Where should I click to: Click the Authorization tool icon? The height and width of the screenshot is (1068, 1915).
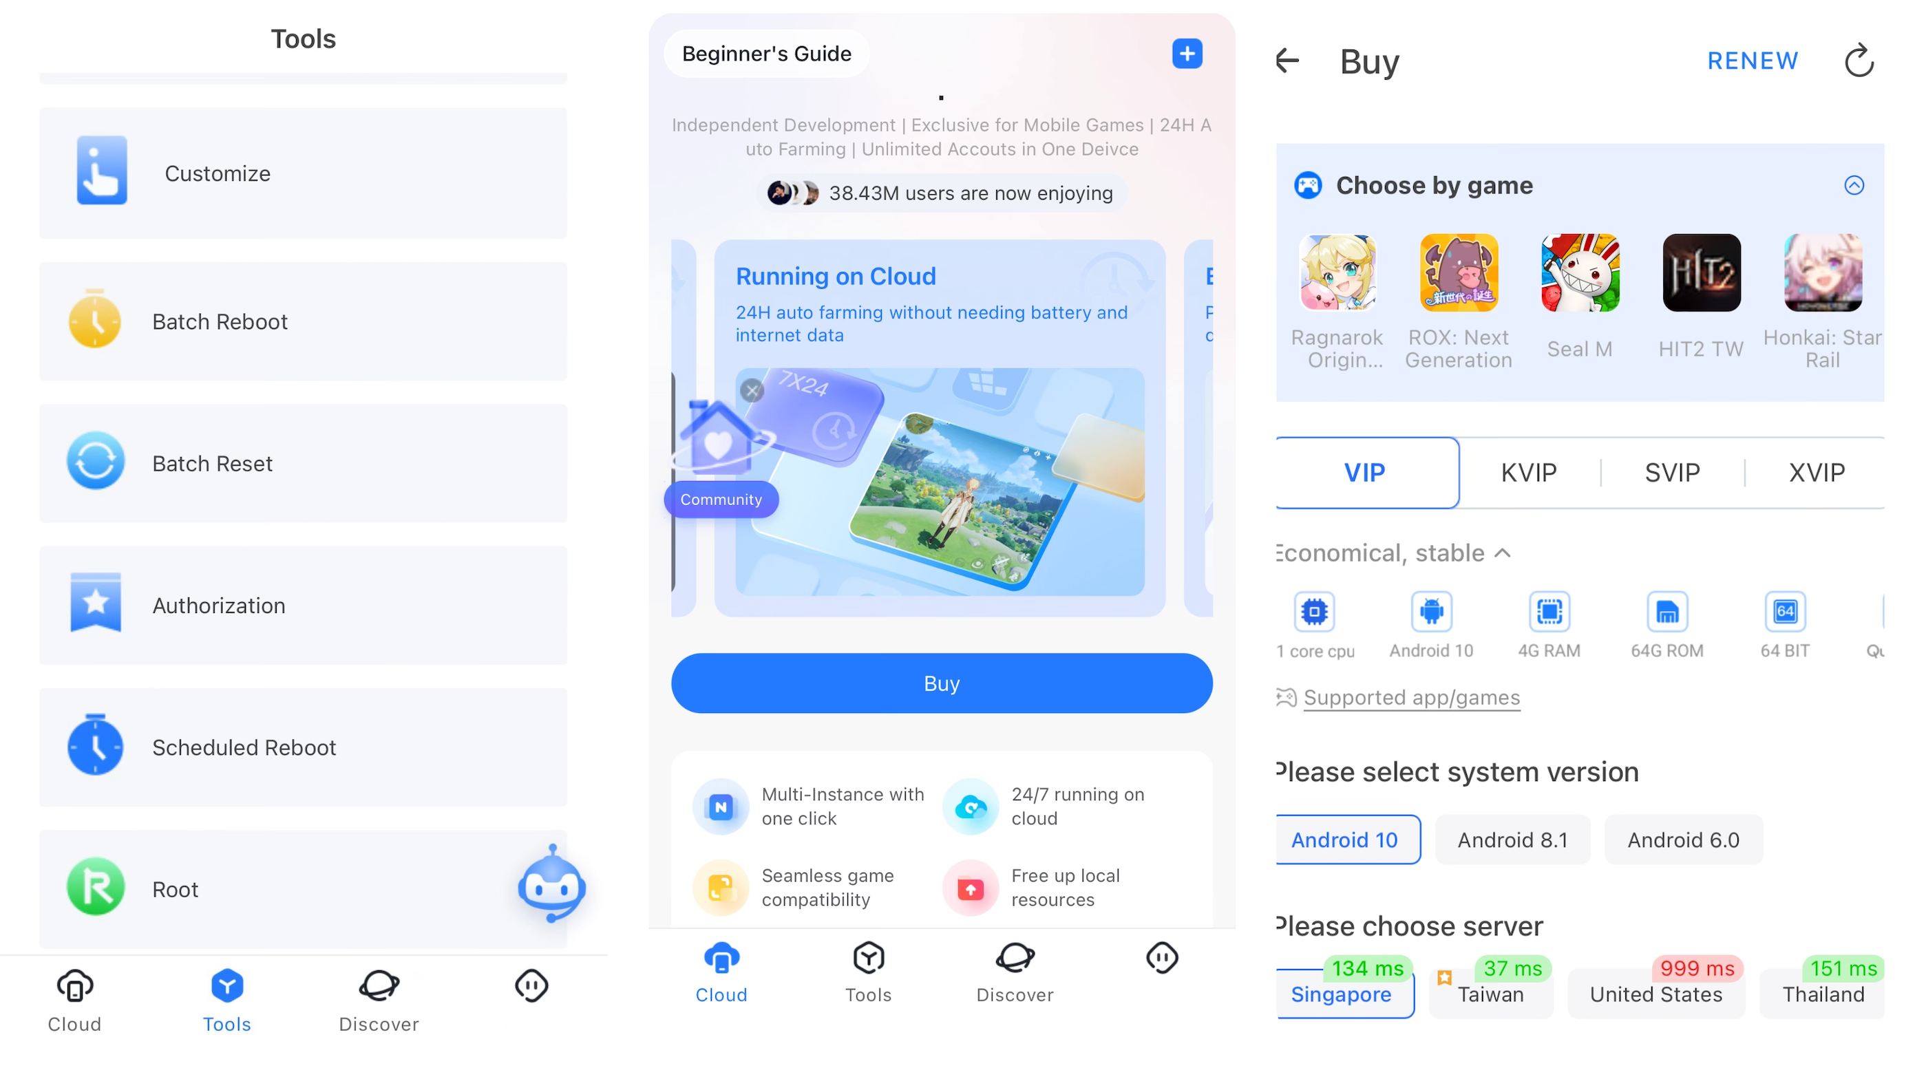click(95, 604)
